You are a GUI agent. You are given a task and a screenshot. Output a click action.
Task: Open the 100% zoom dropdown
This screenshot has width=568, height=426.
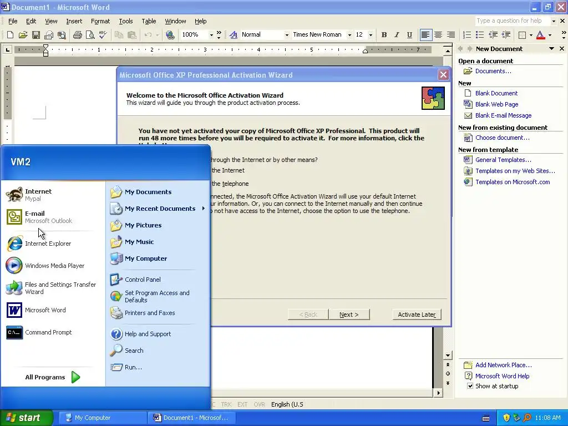211,35
